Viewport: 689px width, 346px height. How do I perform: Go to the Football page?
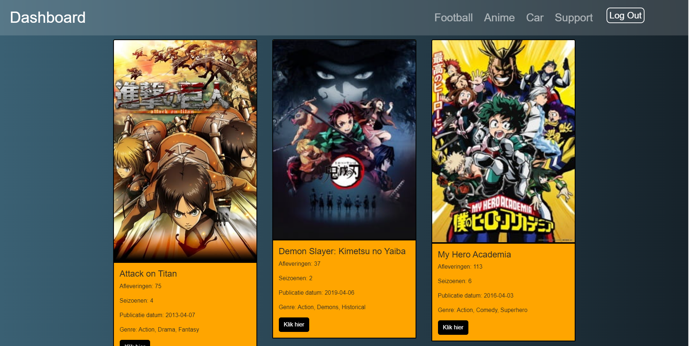click(454, 17)
